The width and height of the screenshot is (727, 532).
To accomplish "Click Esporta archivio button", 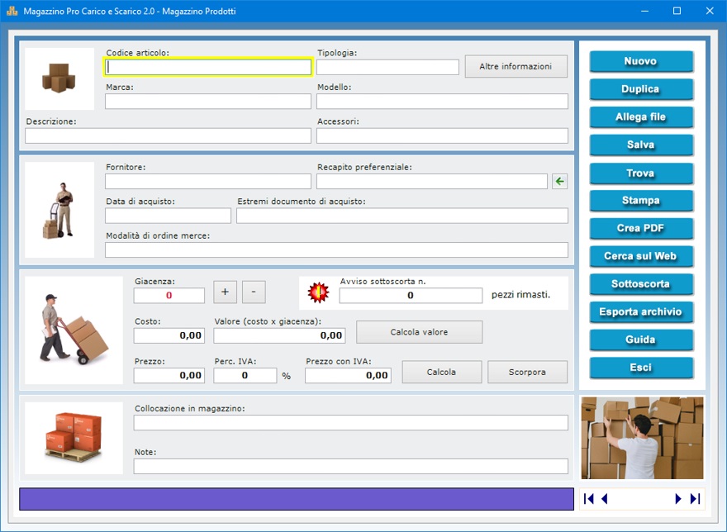I will 641,311.
